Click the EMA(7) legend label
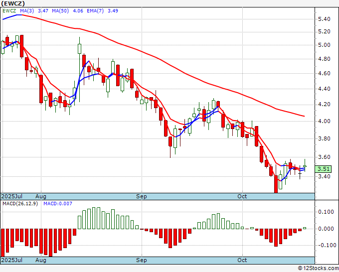The height and width of the screenshot is (272, 339). coord(95,11)
